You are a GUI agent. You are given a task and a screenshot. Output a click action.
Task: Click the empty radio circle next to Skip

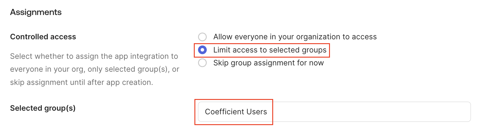point(203,63)
